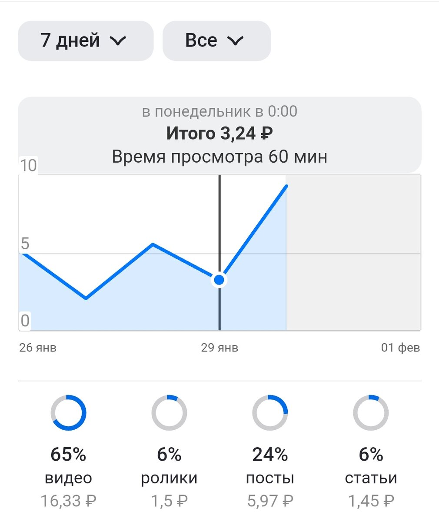Tap the "ролики" category label
439x522 pixels.
click(169, 478)
